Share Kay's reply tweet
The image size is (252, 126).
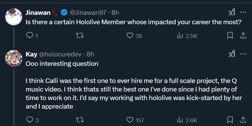point(243,120)
